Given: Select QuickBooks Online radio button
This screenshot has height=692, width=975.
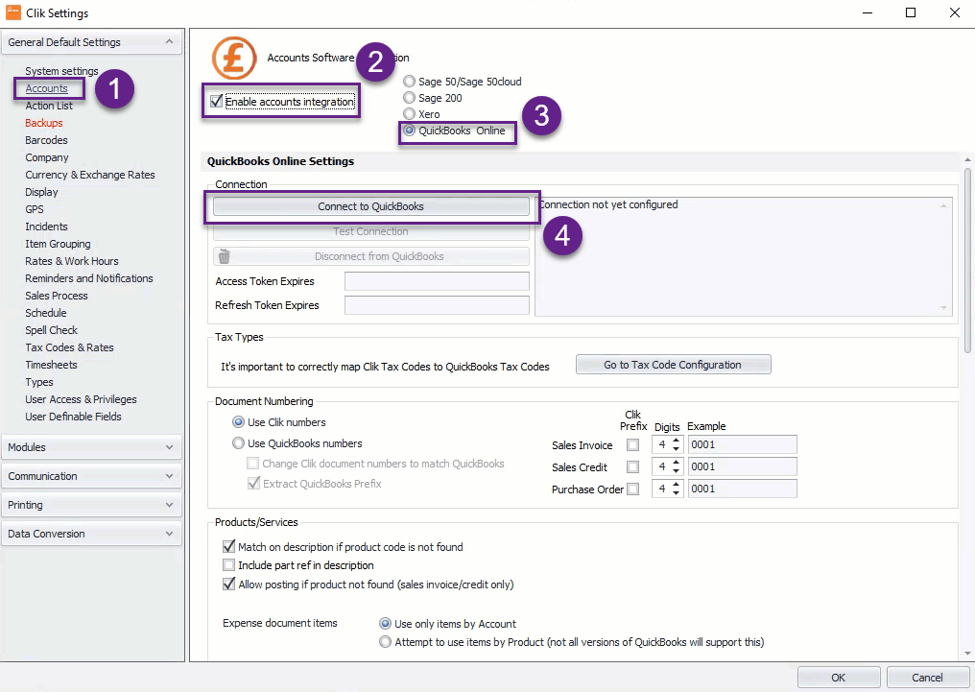Looking at the screenshot, I should tap(409, 131).
